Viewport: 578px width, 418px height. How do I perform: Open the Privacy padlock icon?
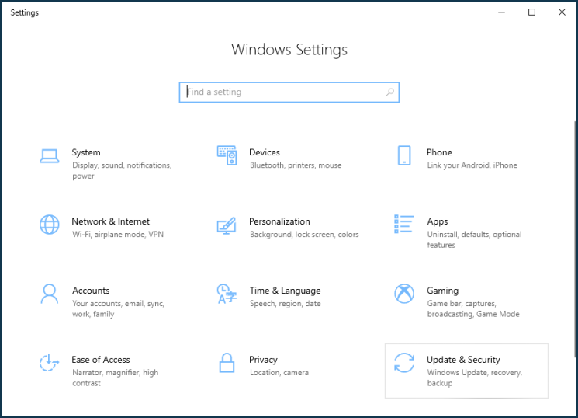click(227, 363)
